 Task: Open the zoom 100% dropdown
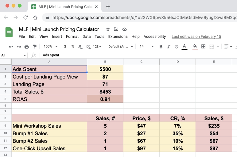[50, 47]
